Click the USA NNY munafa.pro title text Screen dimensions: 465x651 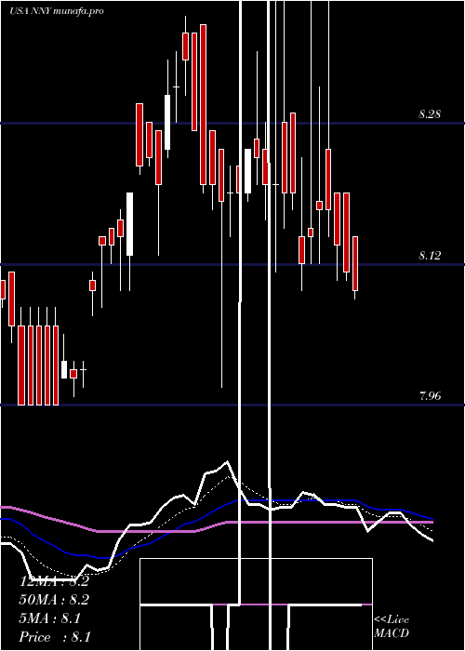point(57,11)
